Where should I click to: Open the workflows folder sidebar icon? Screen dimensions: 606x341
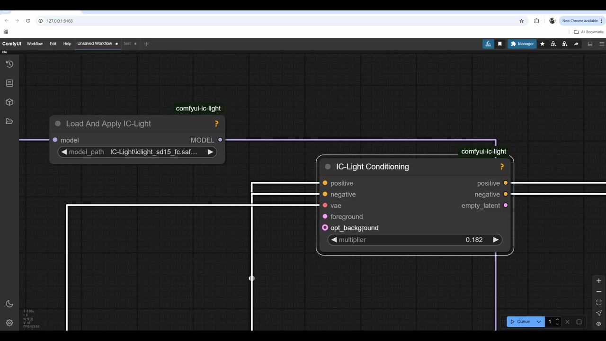click(x=9, y=121)
